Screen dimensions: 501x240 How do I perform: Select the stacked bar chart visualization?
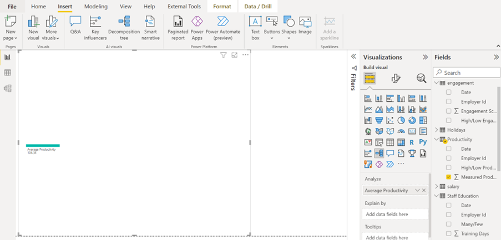368,98
